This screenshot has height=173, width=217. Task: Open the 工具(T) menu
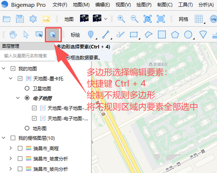185,5
